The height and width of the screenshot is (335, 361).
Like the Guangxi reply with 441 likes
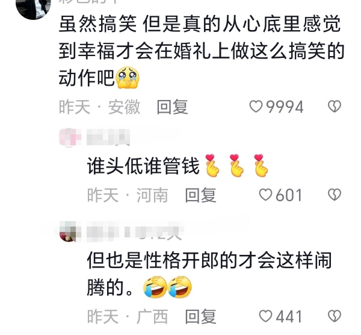(x=265, y=316)
